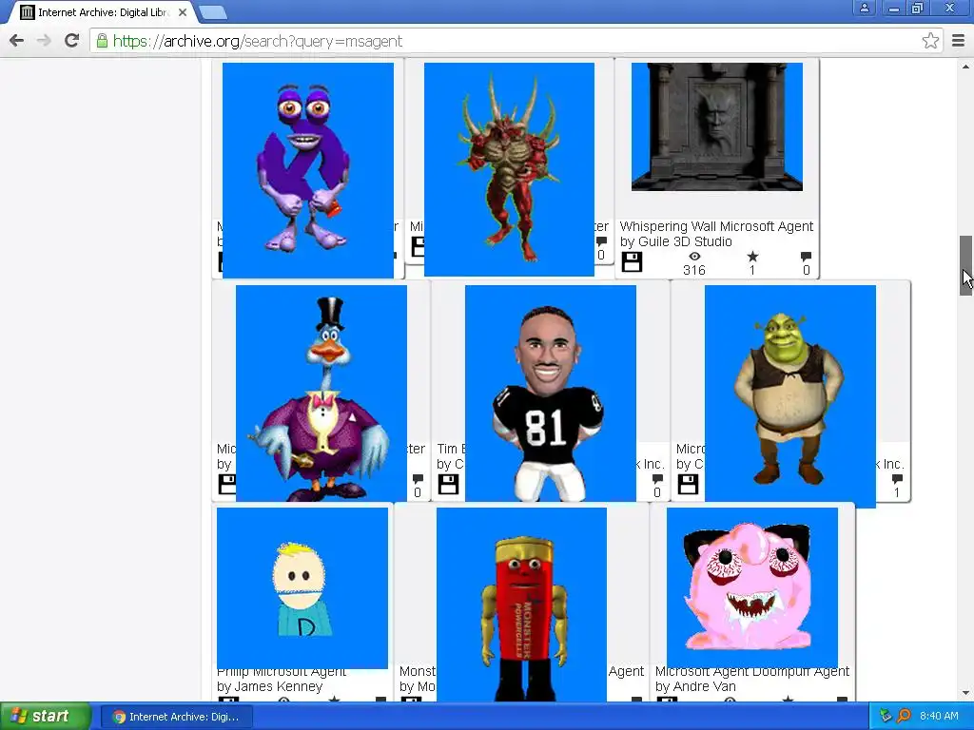Click the James Kenney author text
This screenshot has height=730, width=974.
tap(279, 686)
